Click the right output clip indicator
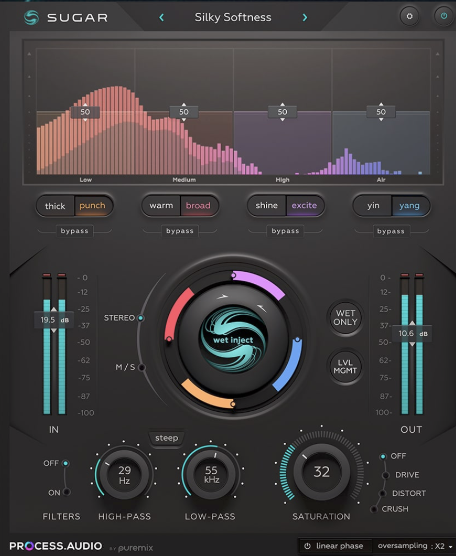The width and height of the screenshot is (456, 556). point(419,275)
